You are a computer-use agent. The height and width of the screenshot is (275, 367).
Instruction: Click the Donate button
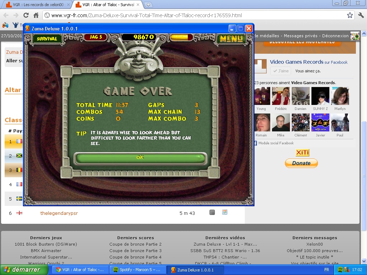coord(301,163)
